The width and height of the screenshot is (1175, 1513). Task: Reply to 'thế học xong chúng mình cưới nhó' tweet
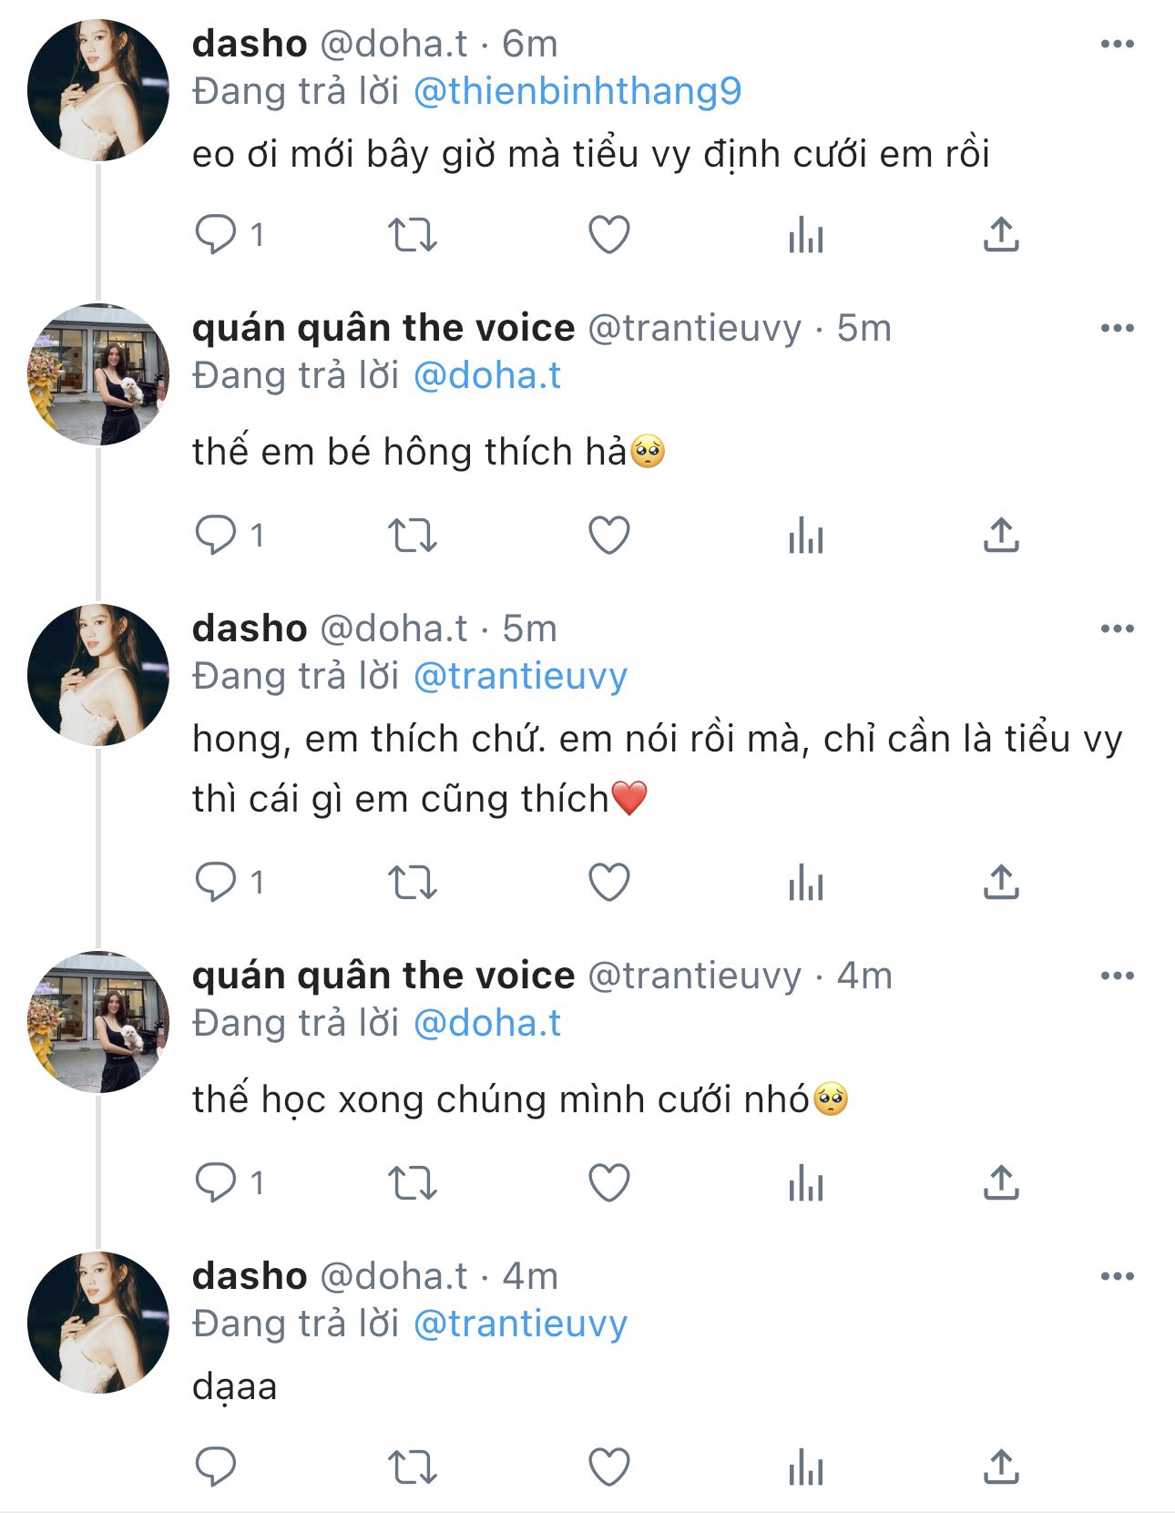click(216, 1182)
